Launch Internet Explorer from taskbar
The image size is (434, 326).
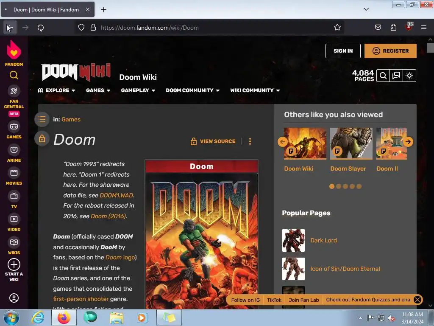pos(38,318)
